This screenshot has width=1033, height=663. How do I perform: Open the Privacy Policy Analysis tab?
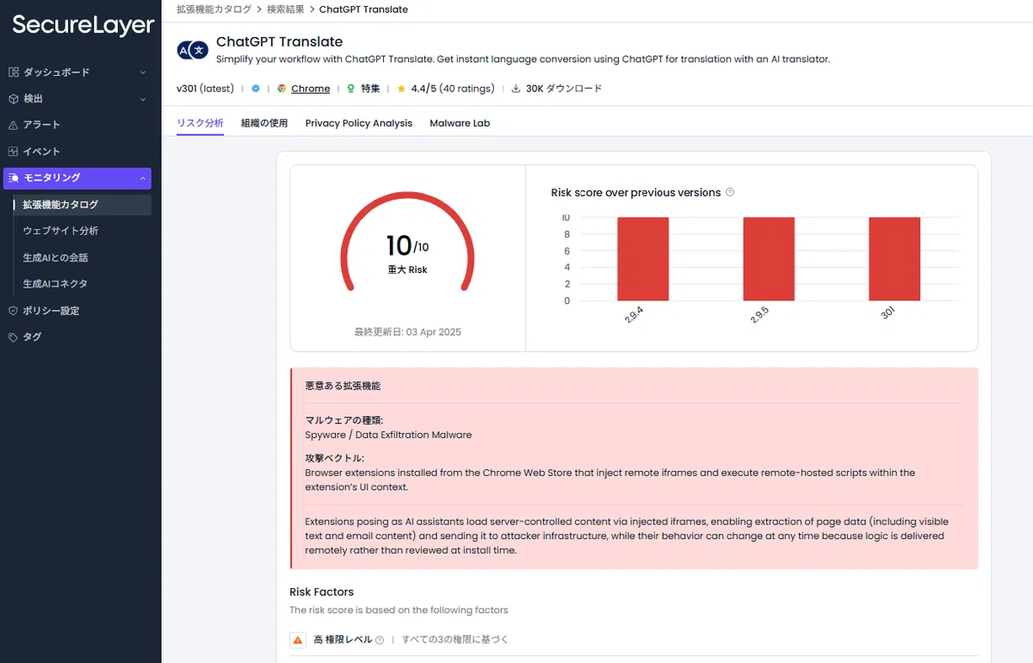pyautogui.click(x=359, y=123)
